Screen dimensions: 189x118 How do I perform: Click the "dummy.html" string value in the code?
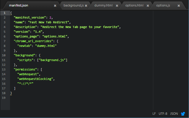pos(46,46)
